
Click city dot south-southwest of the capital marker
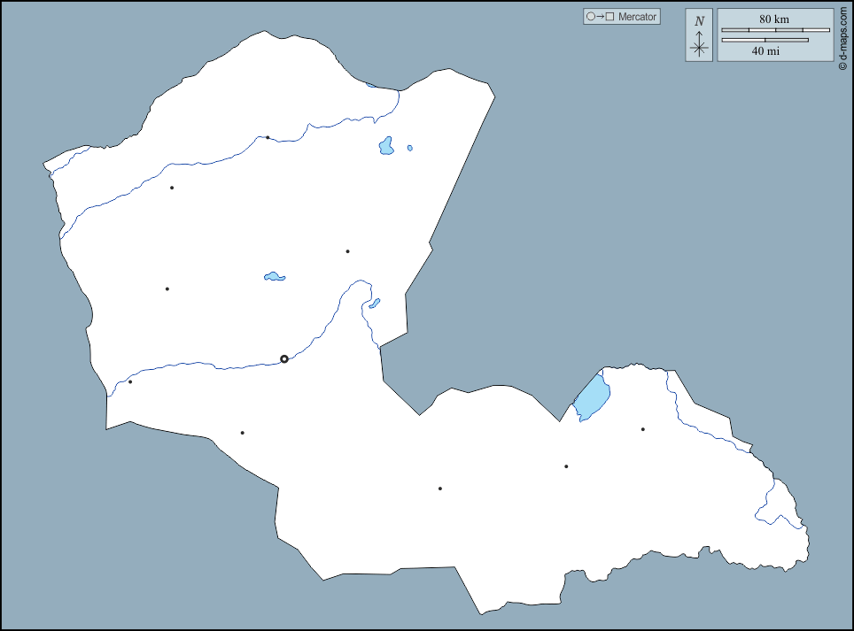click(x=242, y=433)
